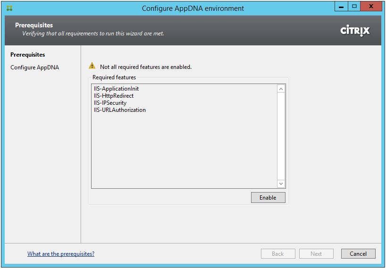
Task: Click the Next button
Action: pyautogui.click(x=316, y=254)
